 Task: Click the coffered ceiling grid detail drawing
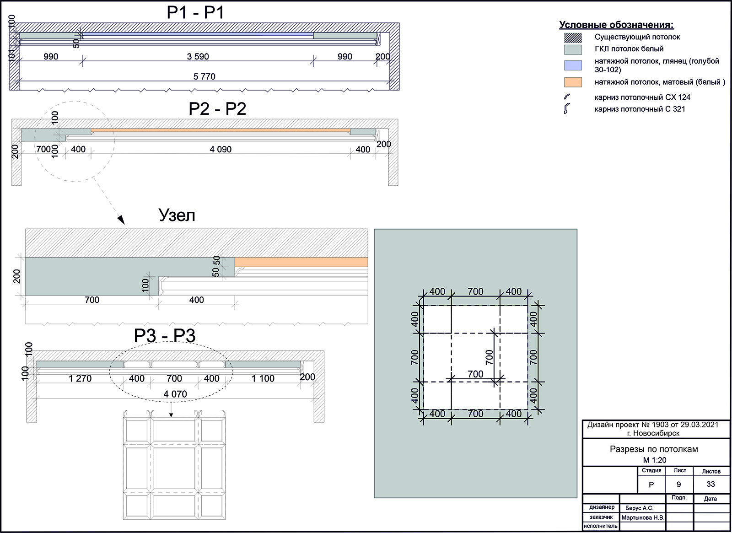(175, 465)
